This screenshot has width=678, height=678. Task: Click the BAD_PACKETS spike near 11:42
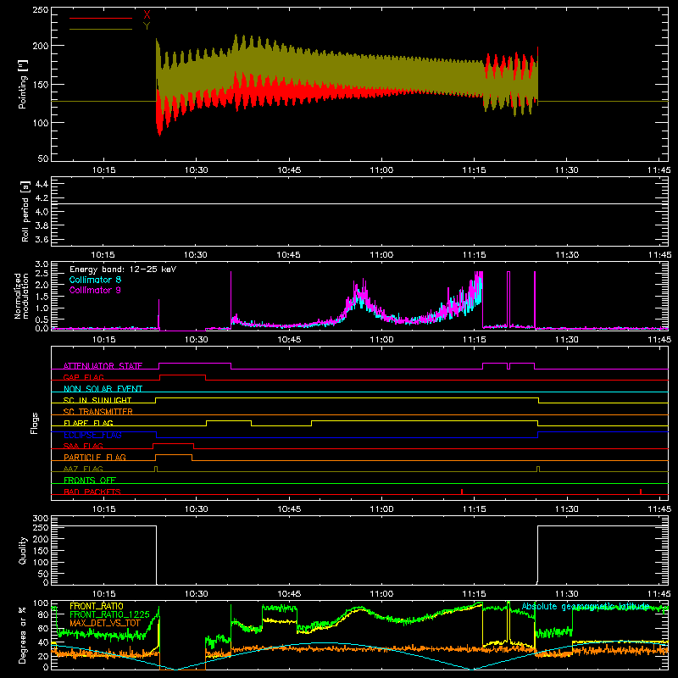pos(641,492)
